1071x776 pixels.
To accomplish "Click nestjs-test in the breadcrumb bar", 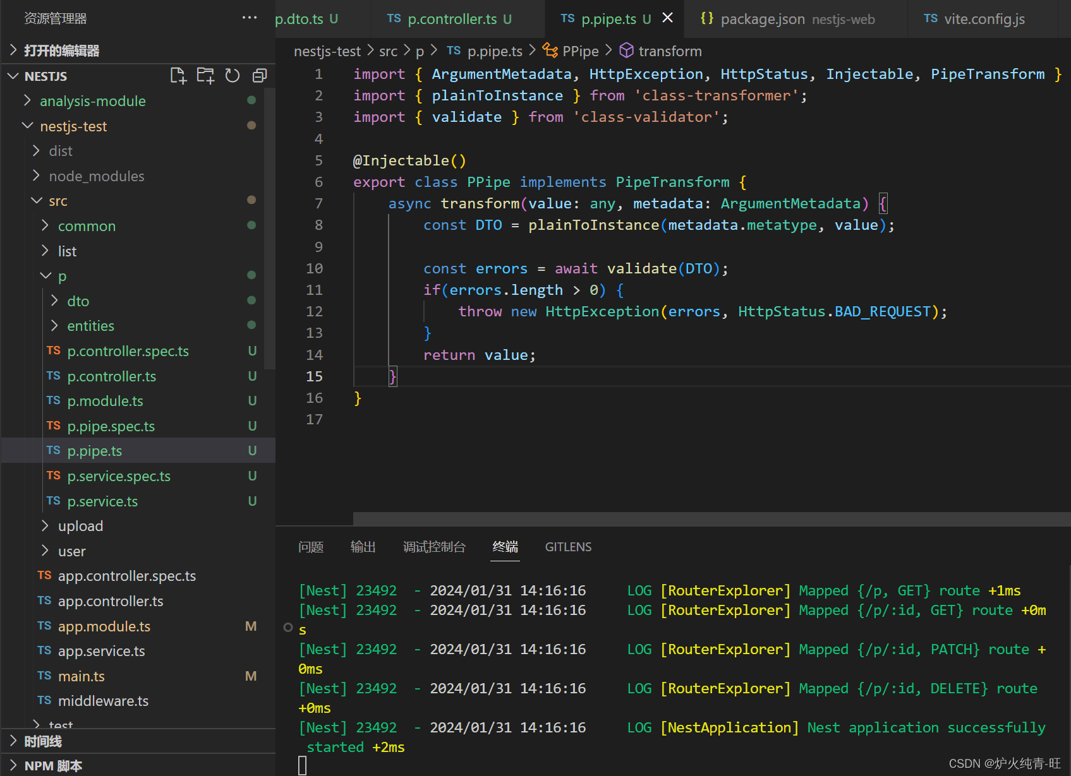I will (x=327, y=51).
